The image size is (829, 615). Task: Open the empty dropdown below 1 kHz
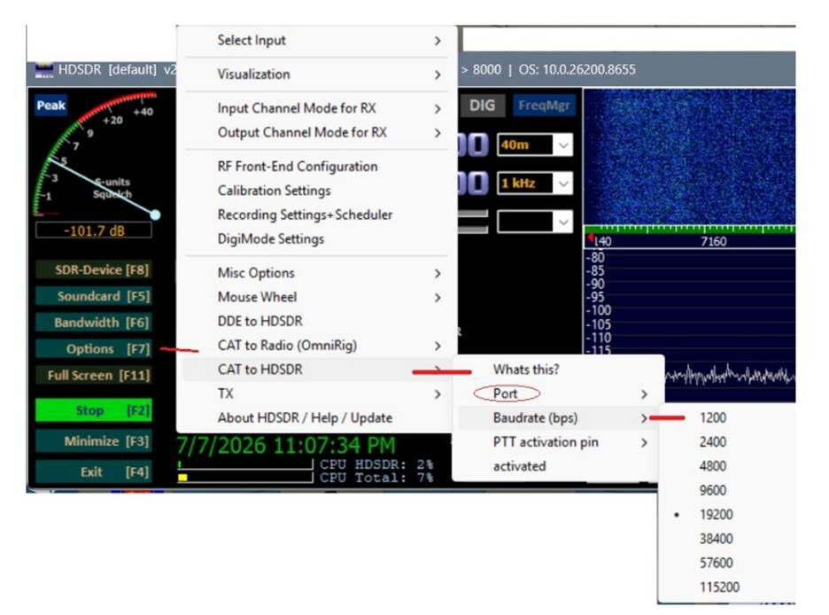pos(535,222)
